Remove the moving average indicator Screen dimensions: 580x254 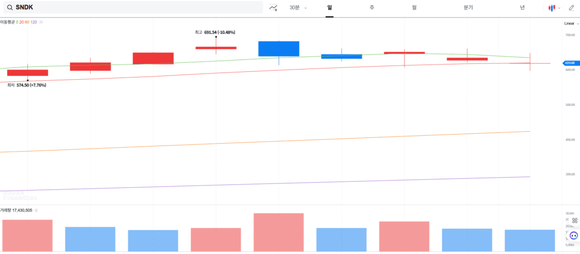41,21
